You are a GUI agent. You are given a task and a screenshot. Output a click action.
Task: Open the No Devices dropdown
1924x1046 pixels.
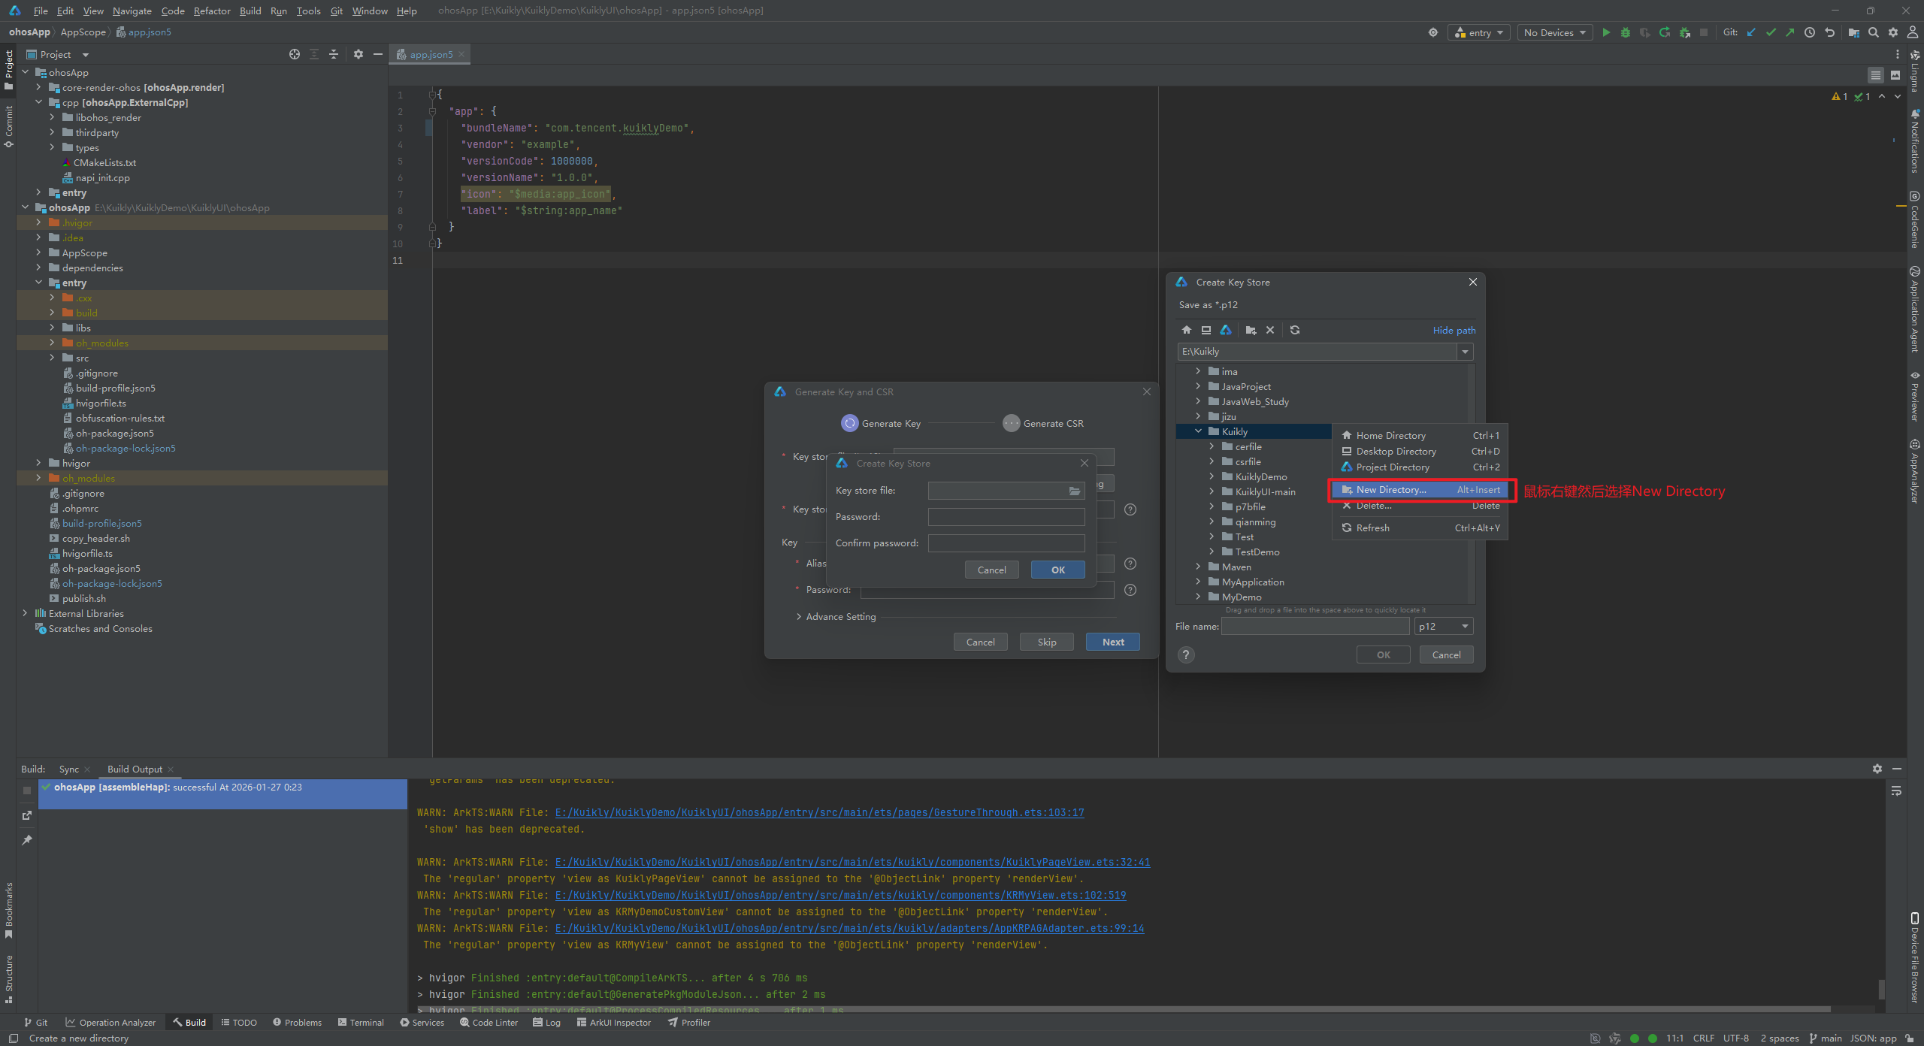click(x=1553, y=32)
